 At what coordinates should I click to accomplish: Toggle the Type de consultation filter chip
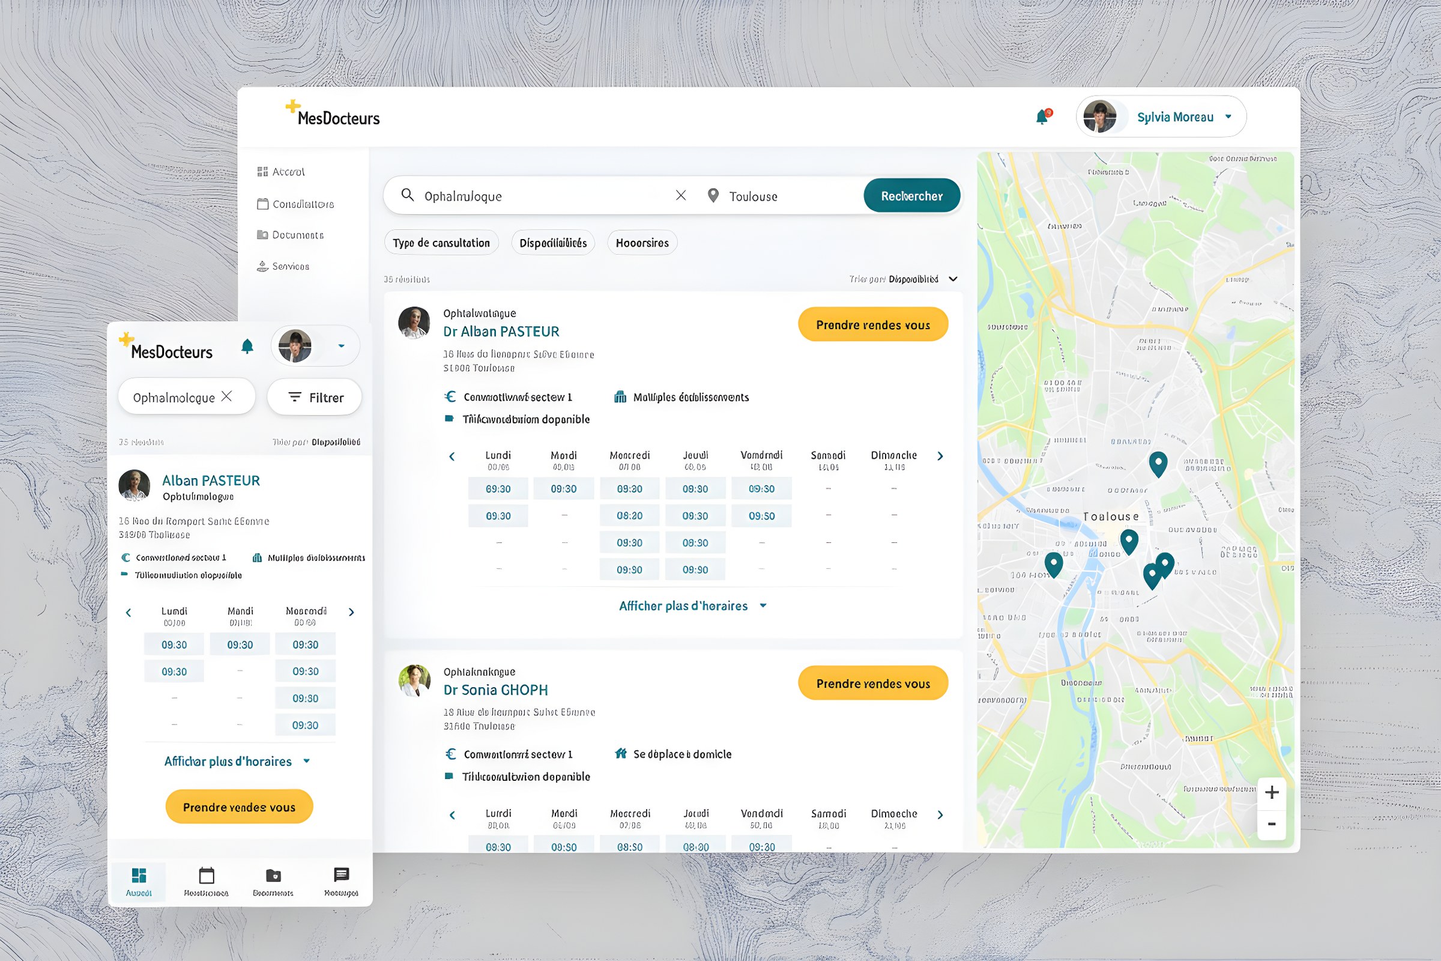click(441, 243)
